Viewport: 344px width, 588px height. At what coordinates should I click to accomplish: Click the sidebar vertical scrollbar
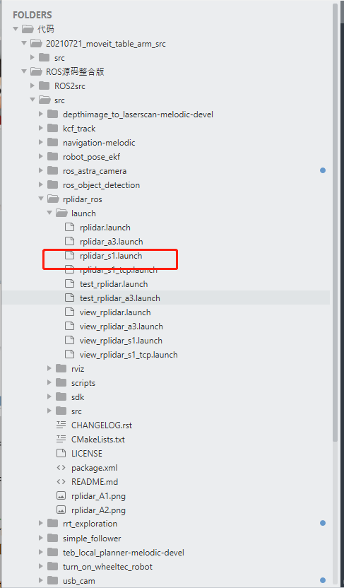click(335, 223)
